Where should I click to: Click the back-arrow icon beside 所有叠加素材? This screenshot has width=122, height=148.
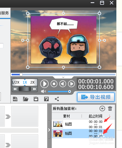click(102, 108)
